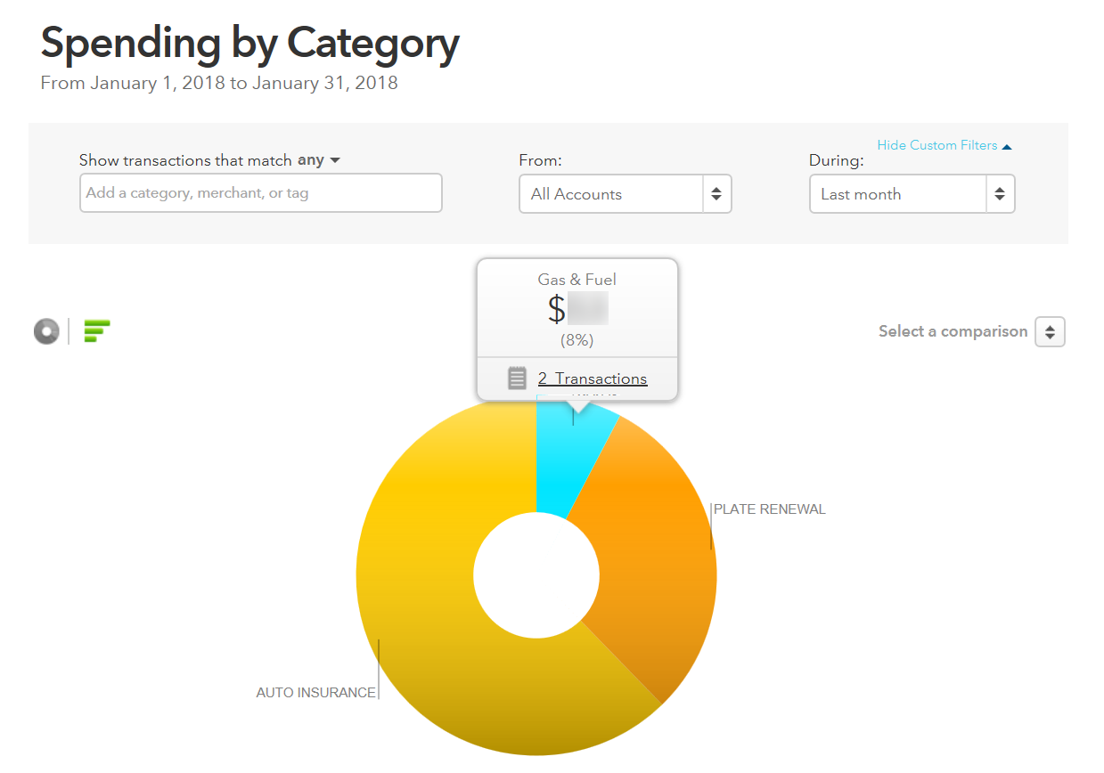Click the category, merchant, or tag field
1104x773 pixels.
pyautogui.click(x=261, y=192)
